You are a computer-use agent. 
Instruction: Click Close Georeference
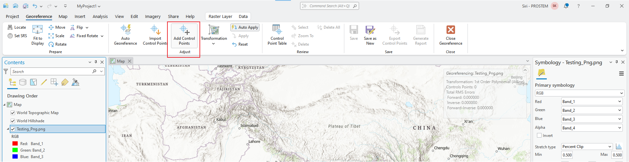(451, 35)
